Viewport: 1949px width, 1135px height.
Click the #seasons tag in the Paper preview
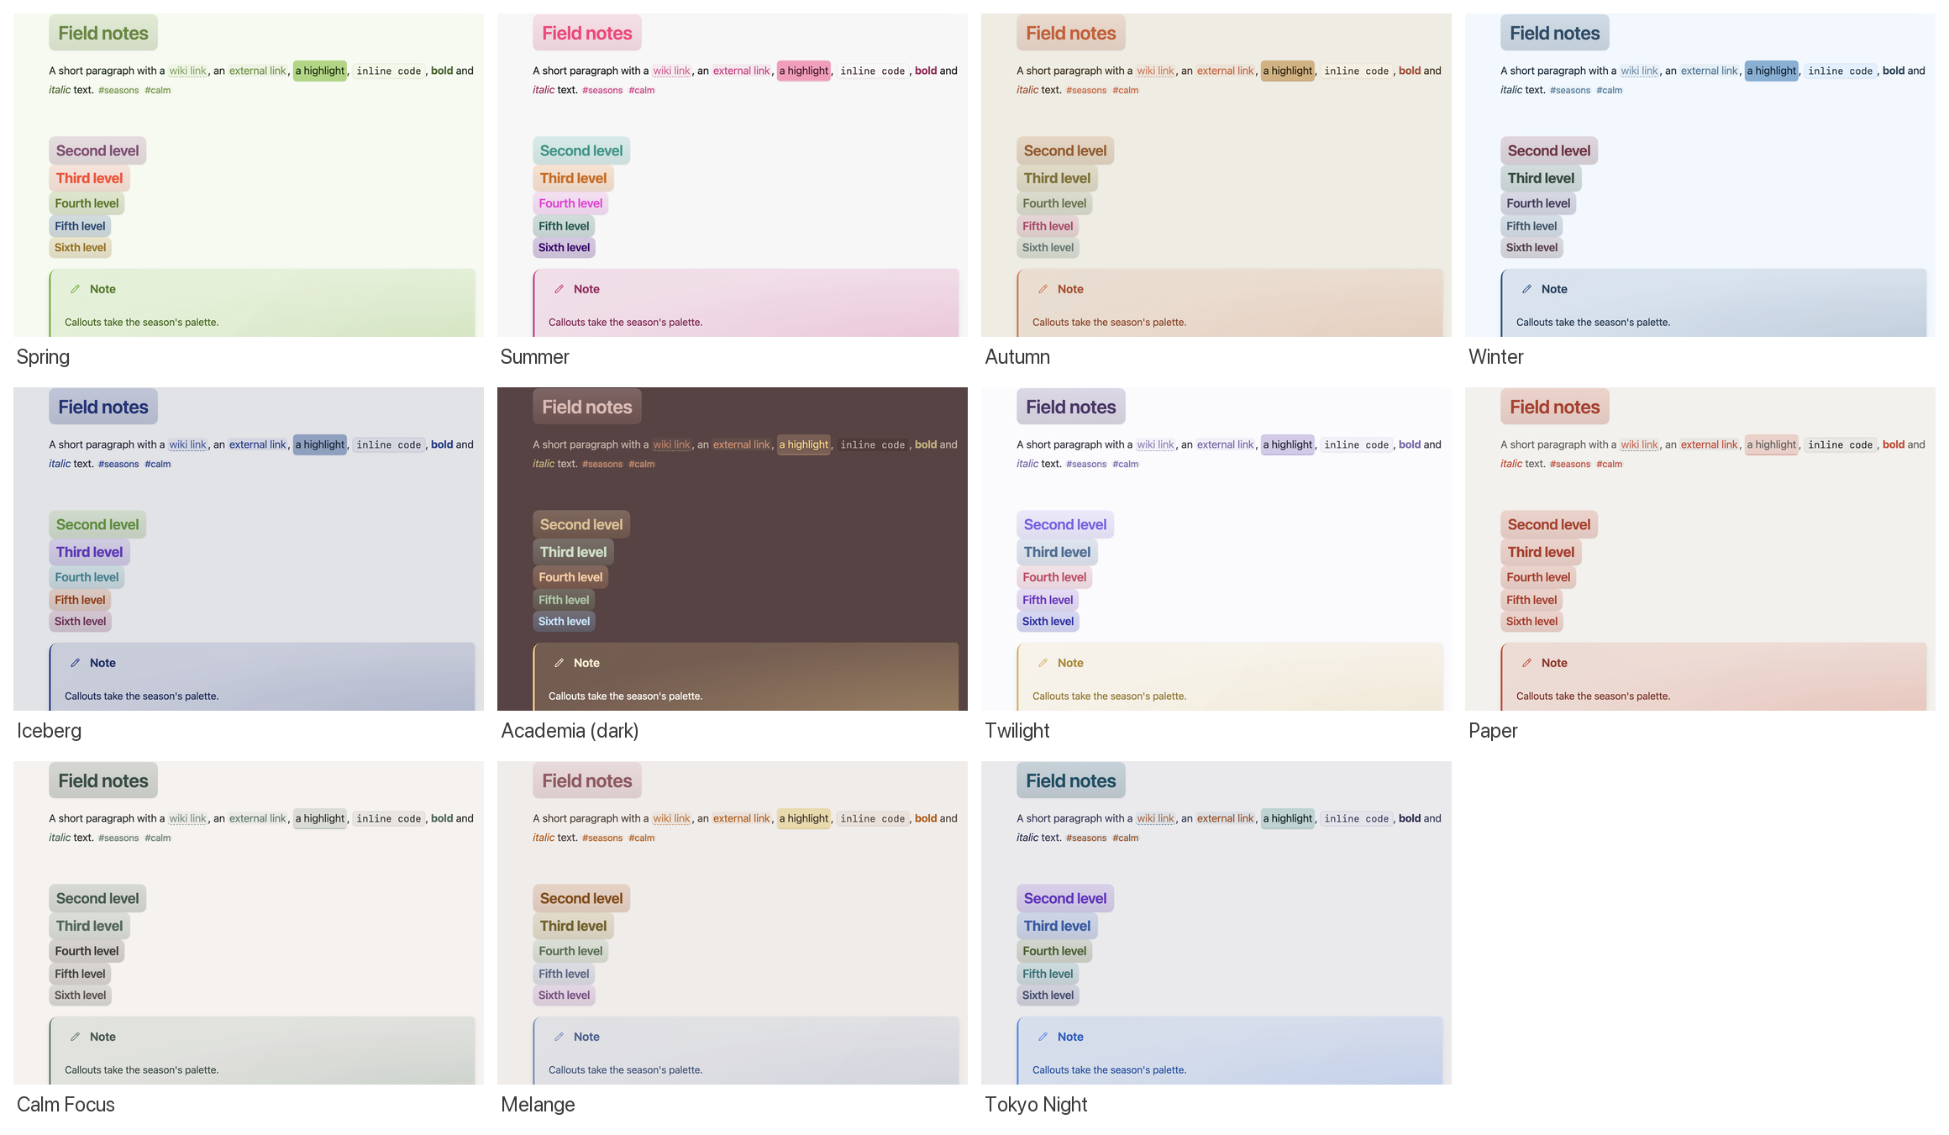[x=1570, y=464]
